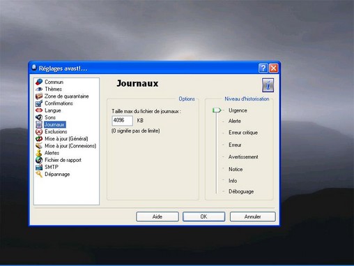Click the Dépannage key icon
The height and width of the screenshot is (266, 354).
click(39, 175)
